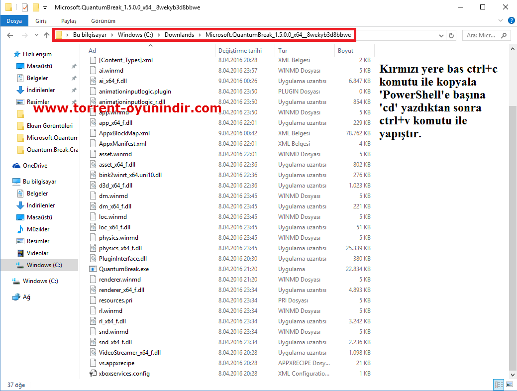Click the Back navigation arrow
This screenshot has height=391, width=517.
pyautogui.click(x=10, y=35)
